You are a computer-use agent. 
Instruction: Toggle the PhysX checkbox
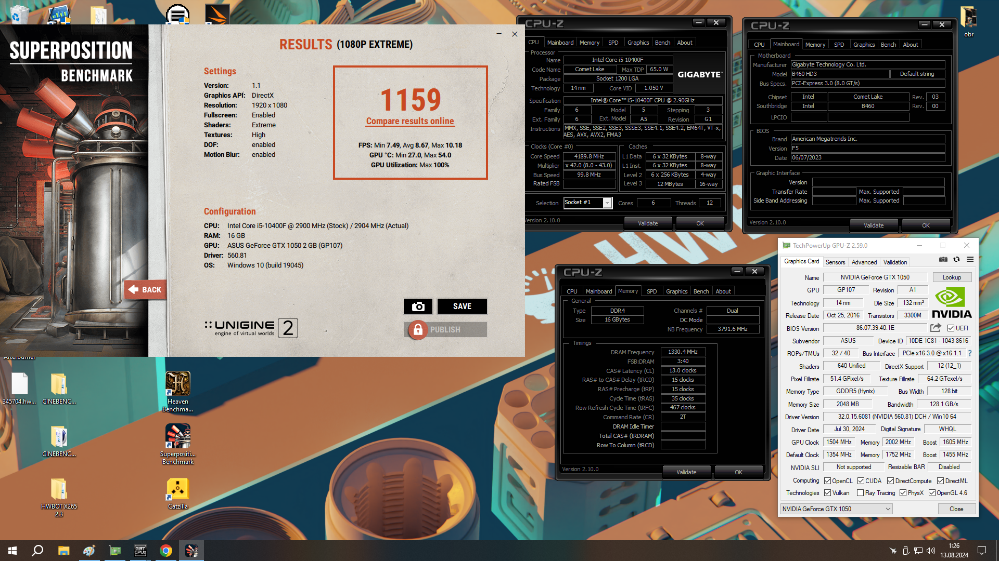pyautogui.click(x=903, y=493)
